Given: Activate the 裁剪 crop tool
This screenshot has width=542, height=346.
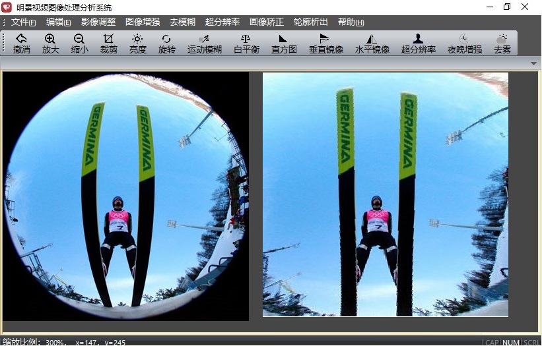Looking at the screenshot, I should 108,43.
